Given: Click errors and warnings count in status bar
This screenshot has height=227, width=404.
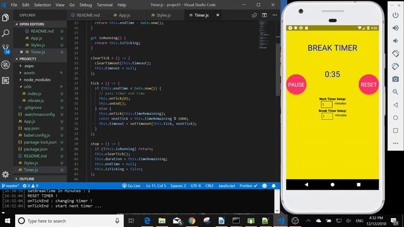Looking at the screenshot, I should click(30, 185).
